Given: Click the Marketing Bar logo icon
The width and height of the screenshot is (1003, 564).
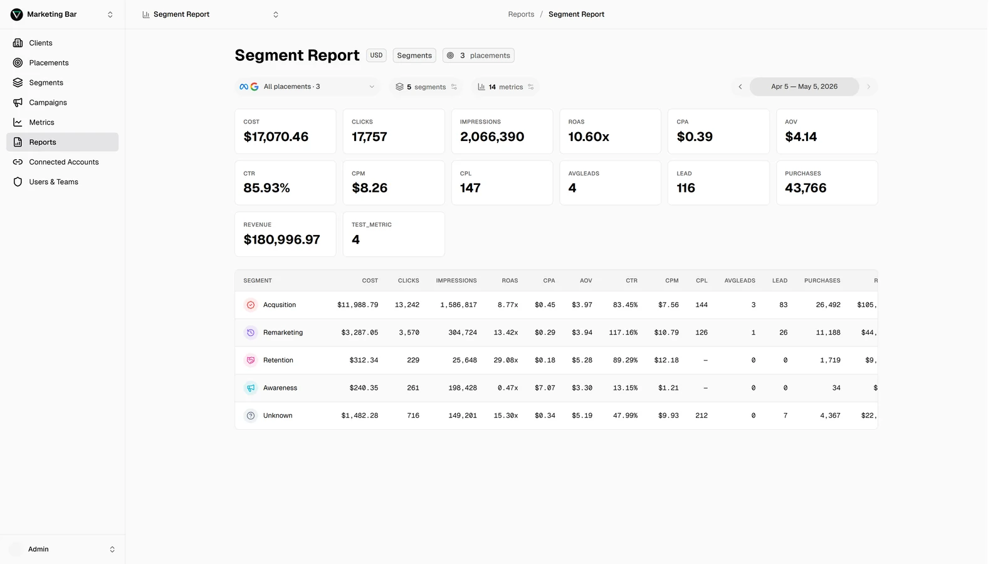Looking at the screenshot, I should (17, 14).
